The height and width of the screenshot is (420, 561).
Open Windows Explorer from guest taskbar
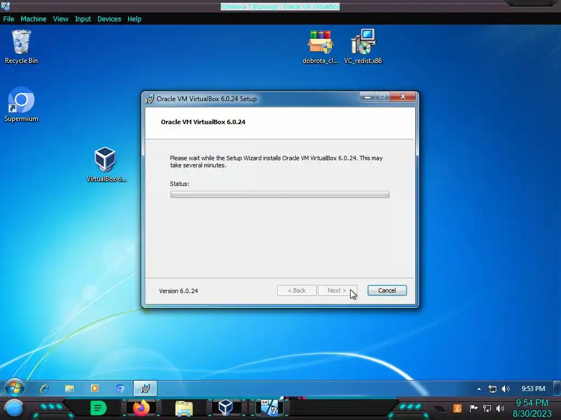point(70,388)
